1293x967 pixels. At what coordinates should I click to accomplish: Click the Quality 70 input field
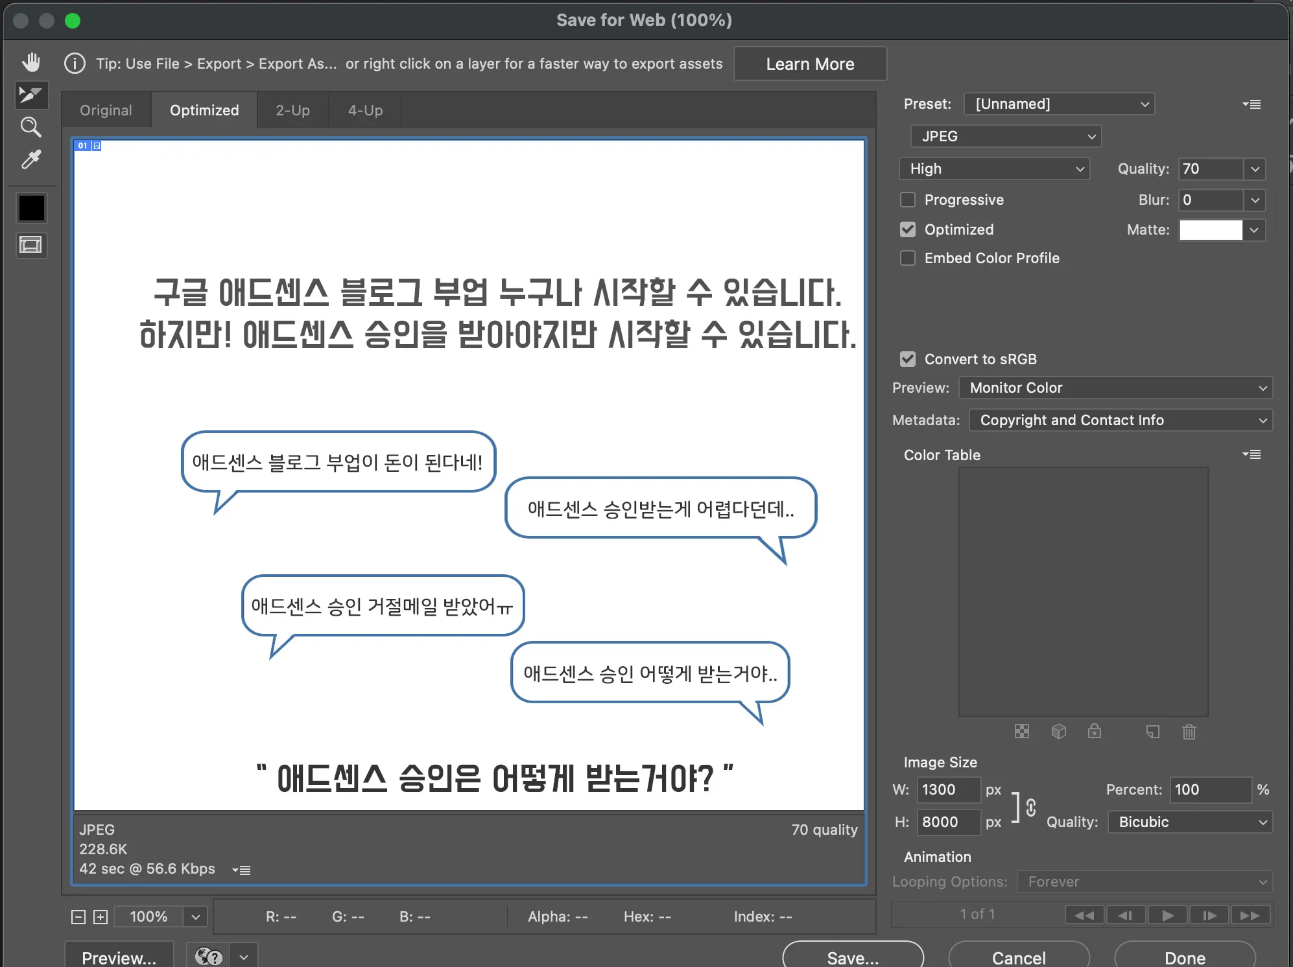point(1211,169)
